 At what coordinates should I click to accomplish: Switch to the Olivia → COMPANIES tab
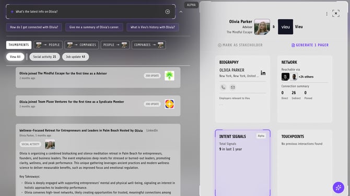(81, 45)
